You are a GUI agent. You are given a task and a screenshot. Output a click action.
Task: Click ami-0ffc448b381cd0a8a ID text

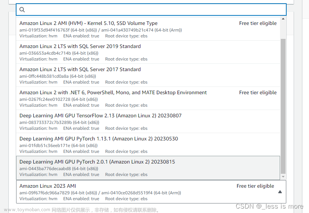[44, 76]
